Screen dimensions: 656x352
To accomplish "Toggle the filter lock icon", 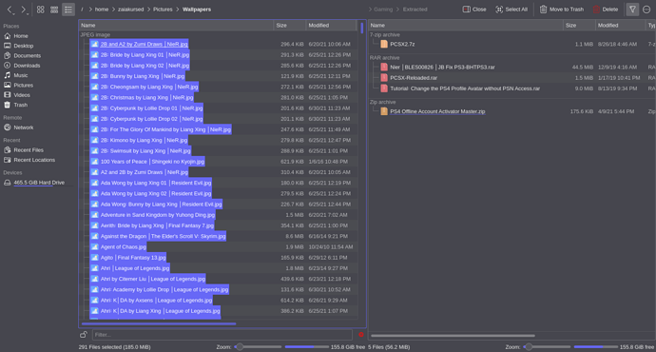I will 84,335.
